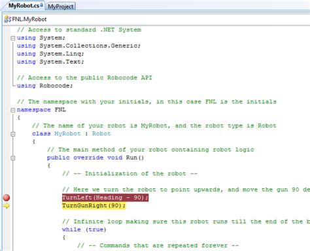Click the highlighted TurnGunRight(90) line
This screenshot has width=310, height=251.
(94, 206)
